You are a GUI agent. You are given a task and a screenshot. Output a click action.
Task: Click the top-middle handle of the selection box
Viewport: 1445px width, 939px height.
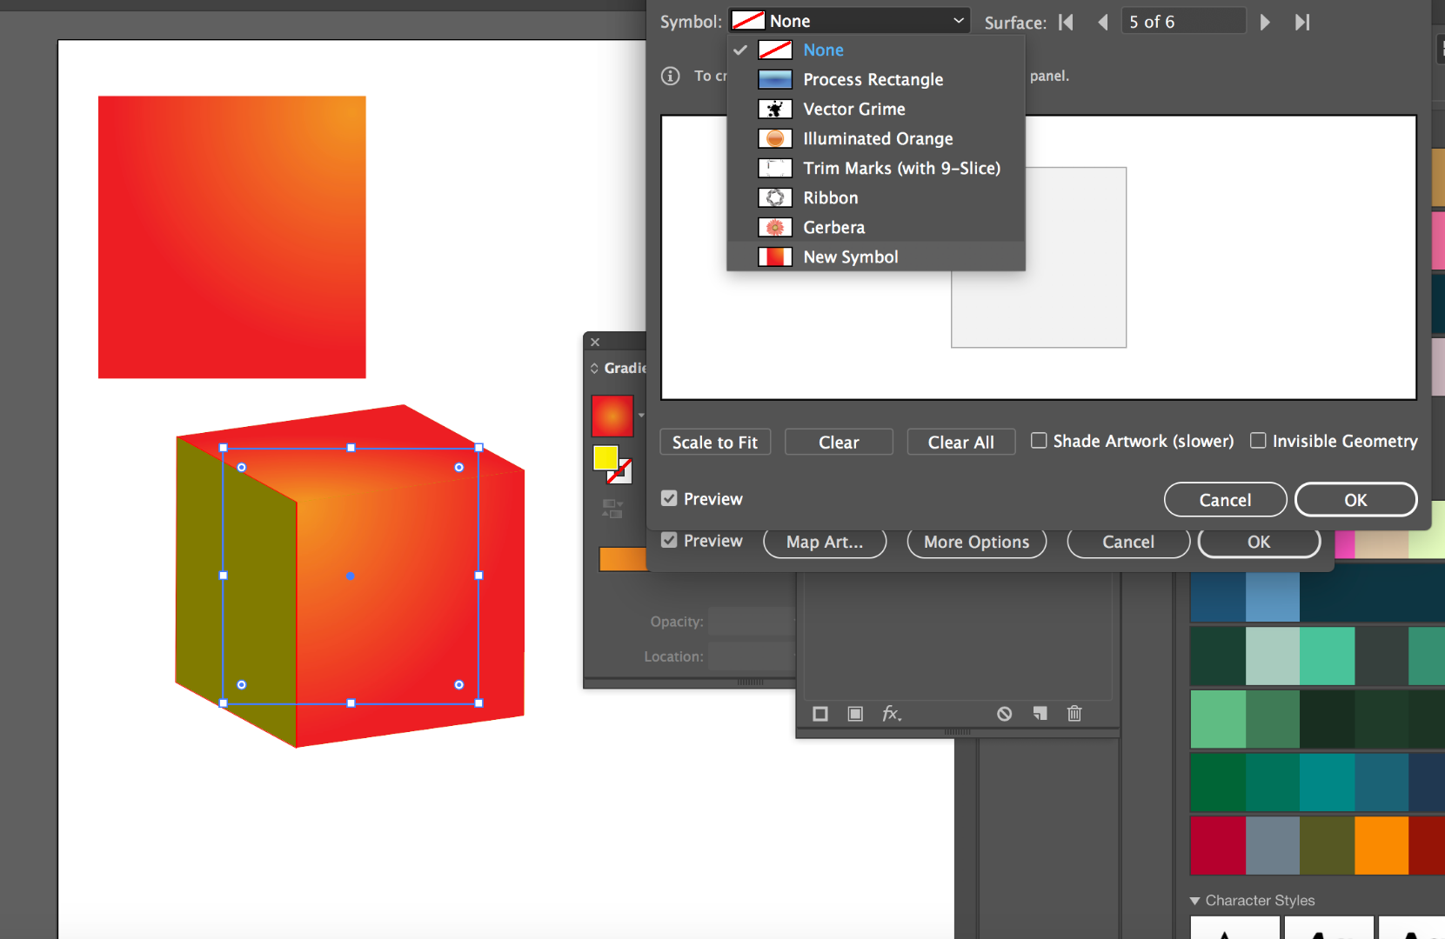pyautogui.click(x=351, y=448)
